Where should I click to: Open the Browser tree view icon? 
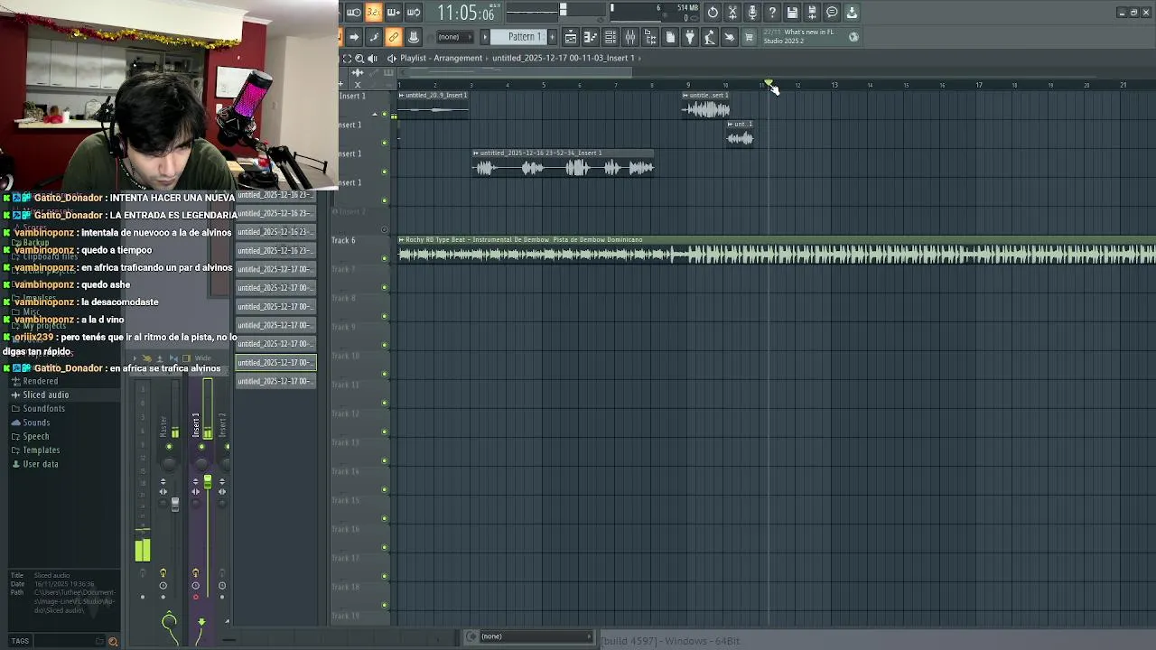650,37
